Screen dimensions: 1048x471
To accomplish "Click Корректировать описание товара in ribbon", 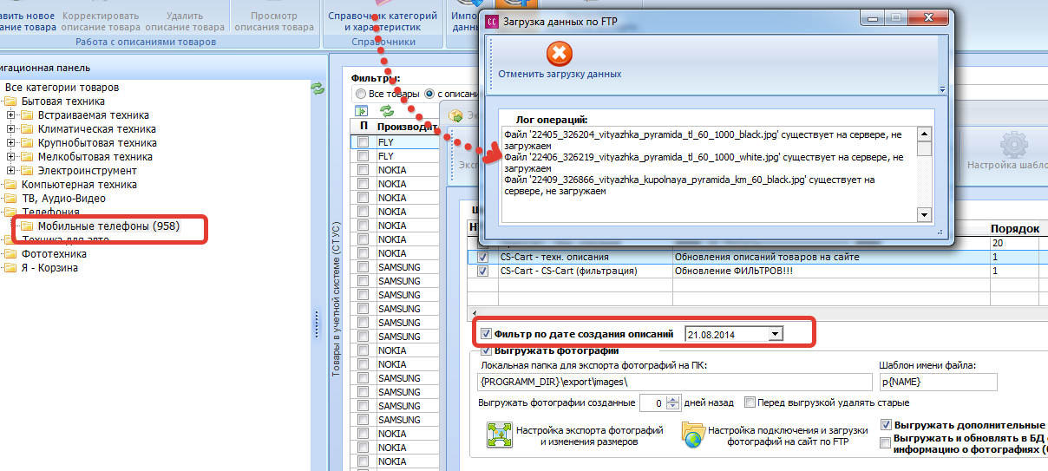I will tap(101, 22).
